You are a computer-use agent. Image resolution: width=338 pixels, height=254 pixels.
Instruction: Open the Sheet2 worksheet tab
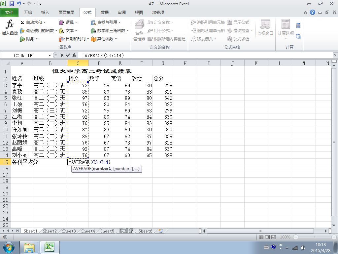(x=50, y=231)
